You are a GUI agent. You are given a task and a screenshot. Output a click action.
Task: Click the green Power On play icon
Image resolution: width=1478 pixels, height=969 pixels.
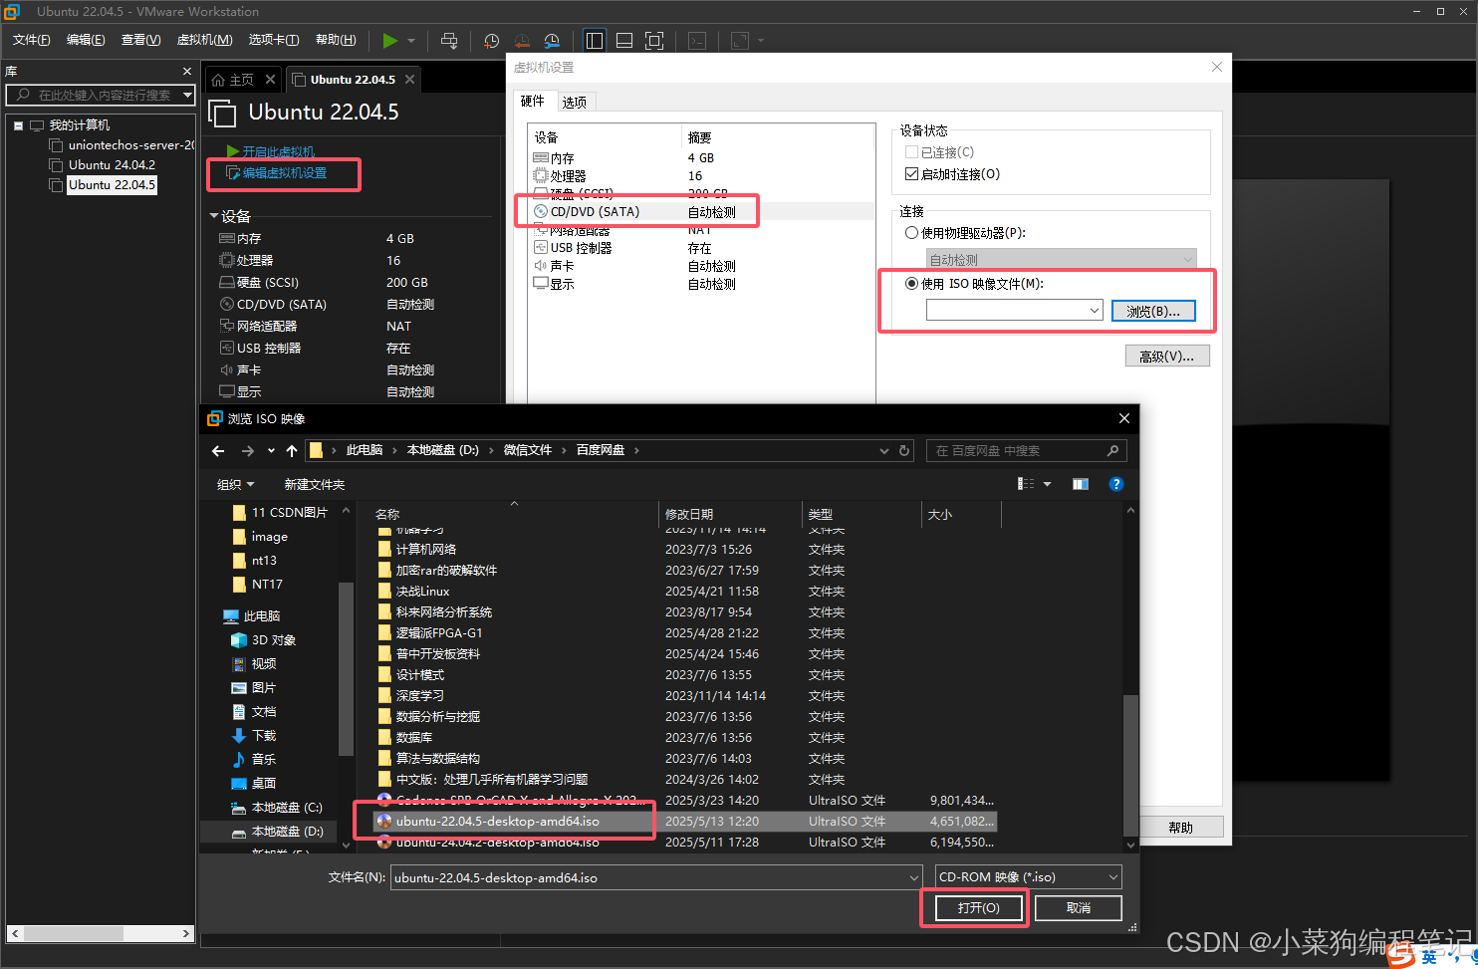click(390, 40)
